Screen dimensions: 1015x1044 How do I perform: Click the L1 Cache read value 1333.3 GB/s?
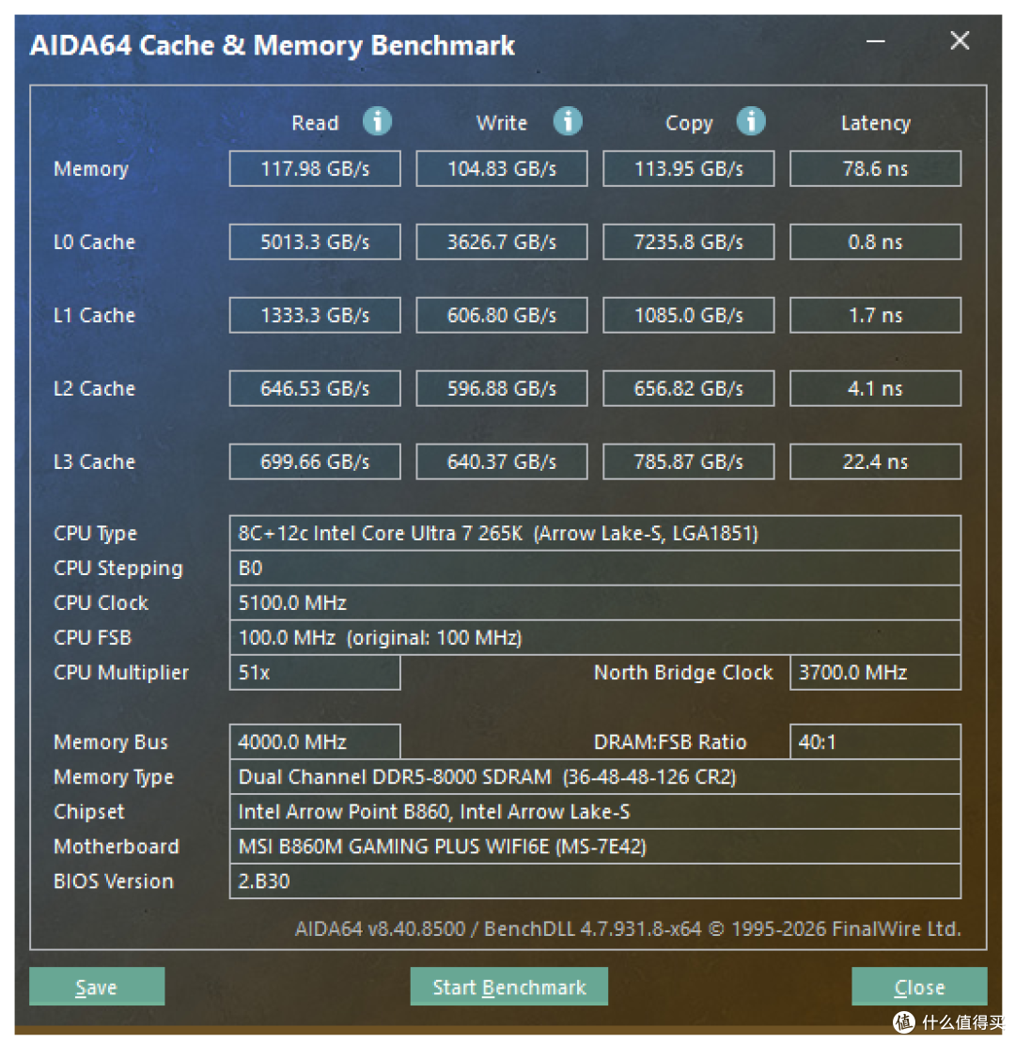315,315
